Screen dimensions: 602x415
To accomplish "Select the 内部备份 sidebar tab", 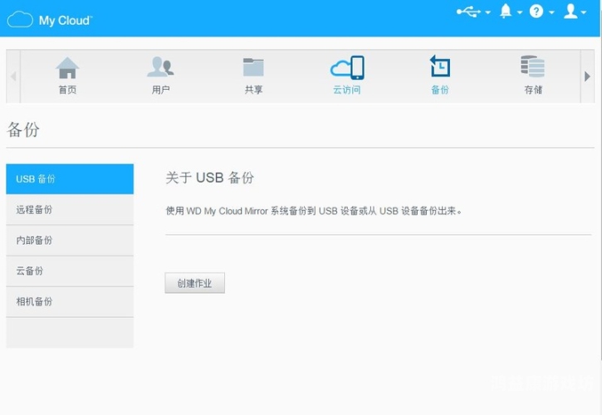I will coord(70,241).
